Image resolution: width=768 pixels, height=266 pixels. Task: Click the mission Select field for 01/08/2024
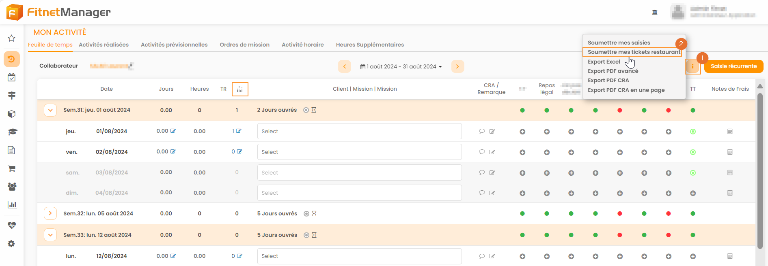359,132
